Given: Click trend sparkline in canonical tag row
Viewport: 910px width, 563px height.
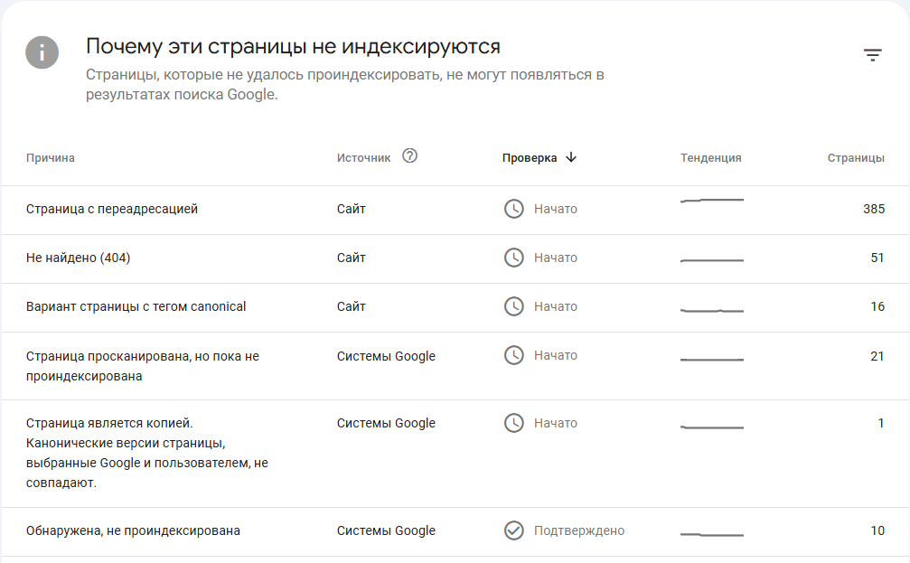Looking at the screenshot, I should pos(712,311).
